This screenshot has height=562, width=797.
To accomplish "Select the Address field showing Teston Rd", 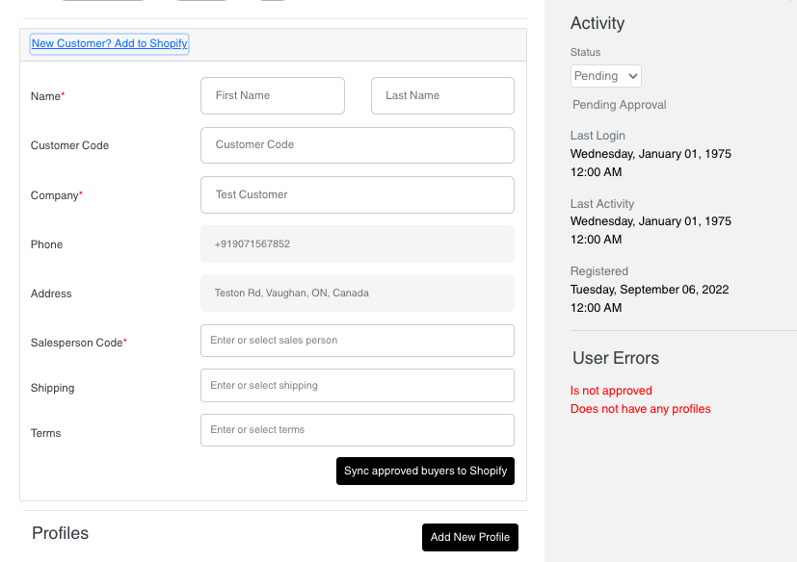I will [x=357, y=293].
